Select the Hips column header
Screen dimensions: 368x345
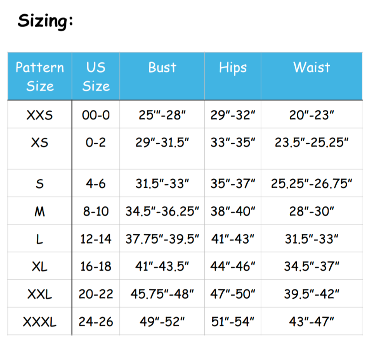233,68
